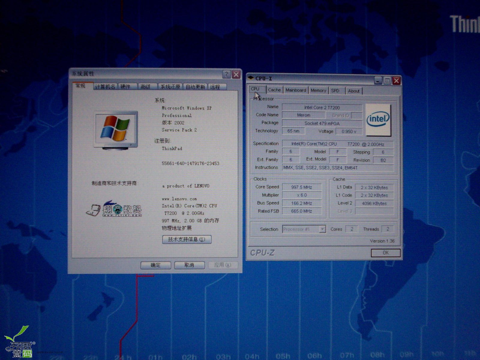Click the 'Version 1.36' label in CPU-Z
The width and height of the screenshot is (480, 360).
(x=382, y=241)
